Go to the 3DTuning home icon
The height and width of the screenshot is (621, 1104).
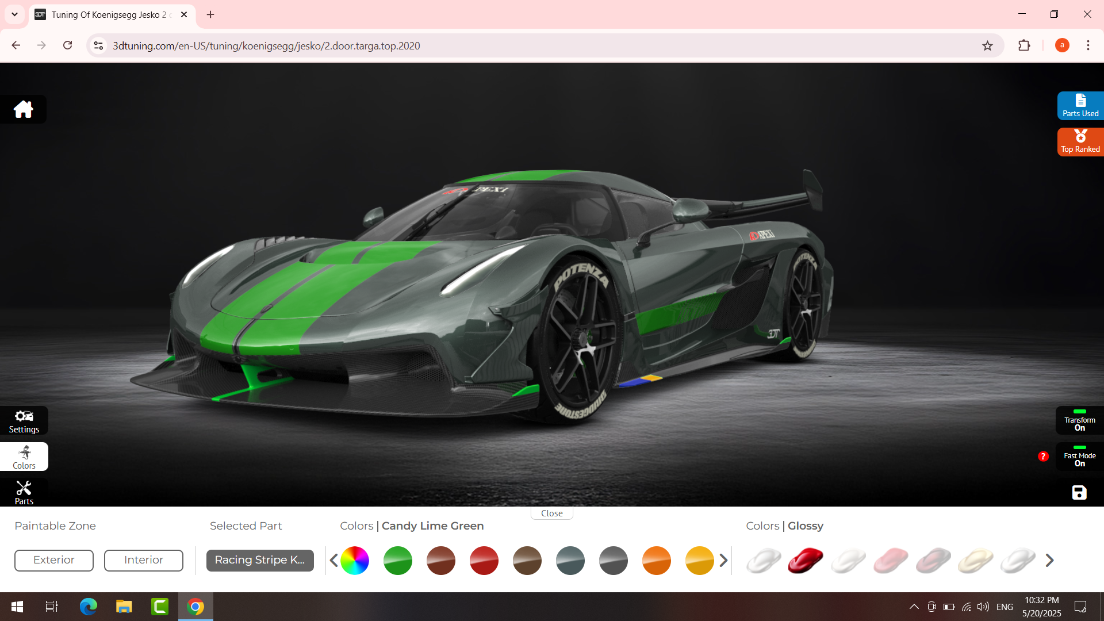point(23,109)
